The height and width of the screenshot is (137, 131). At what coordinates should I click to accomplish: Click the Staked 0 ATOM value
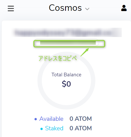coord(81,128)
